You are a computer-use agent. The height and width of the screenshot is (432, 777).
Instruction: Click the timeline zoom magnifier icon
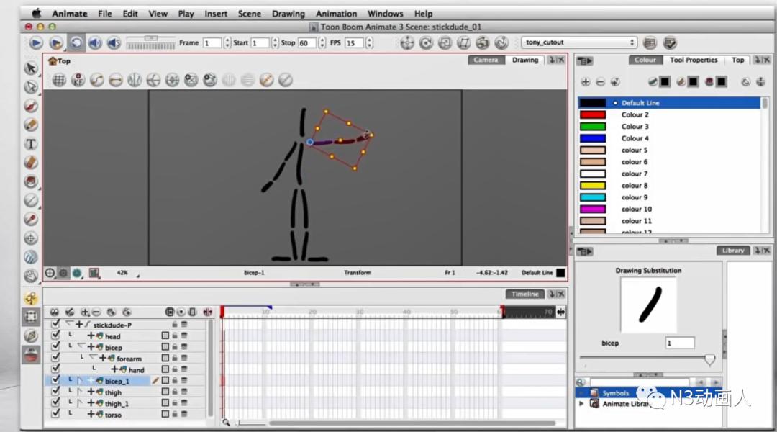pyautogui.click(x=226, y=423)
